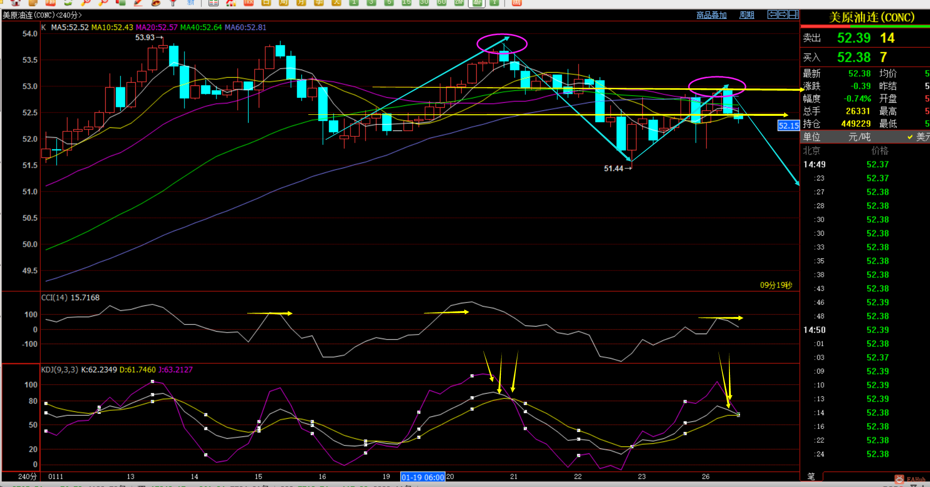Click the MA20:52.57 indicator label
This screenshot has height=487, width=930.
point(157,28)
